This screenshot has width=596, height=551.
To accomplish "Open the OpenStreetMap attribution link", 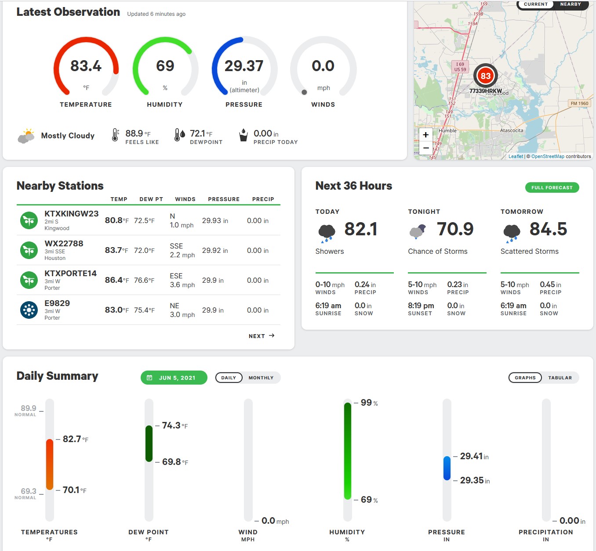I will point(548,156).
